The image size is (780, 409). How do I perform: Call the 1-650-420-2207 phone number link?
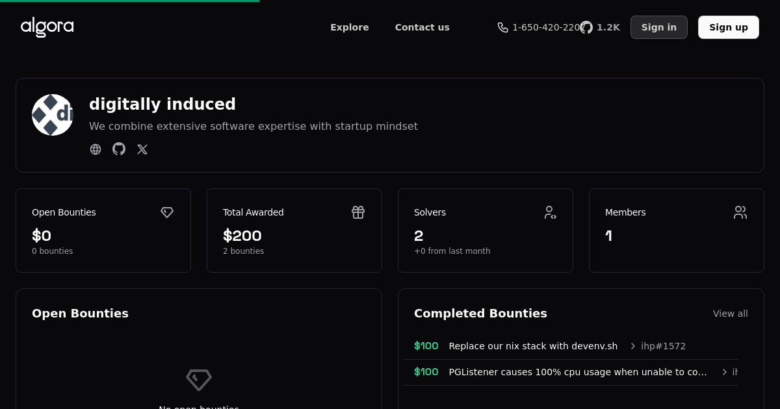pos(545,27)
